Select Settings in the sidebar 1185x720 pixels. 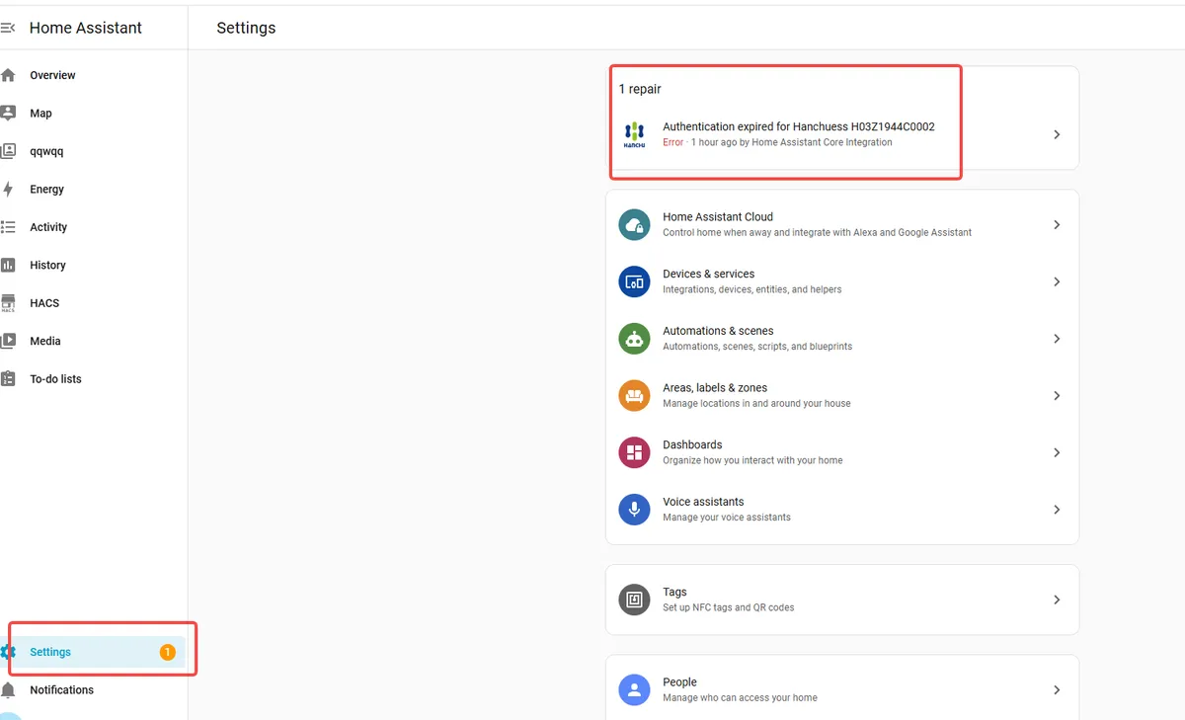point(94,652)
